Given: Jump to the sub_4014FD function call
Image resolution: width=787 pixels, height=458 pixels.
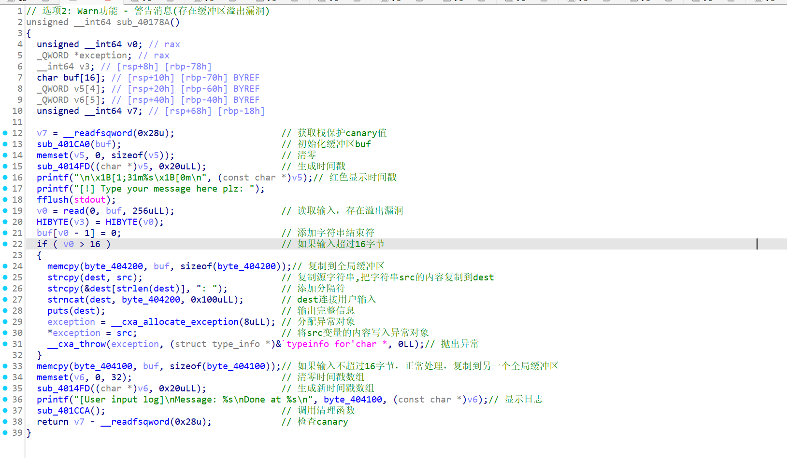Looking at the screenshot, I should pos(63,166).
